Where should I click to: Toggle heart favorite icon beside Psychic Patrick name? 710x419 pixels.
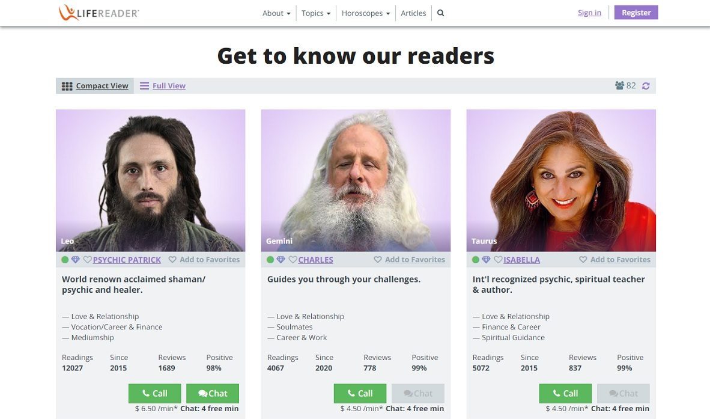click(x=87, y=260)
